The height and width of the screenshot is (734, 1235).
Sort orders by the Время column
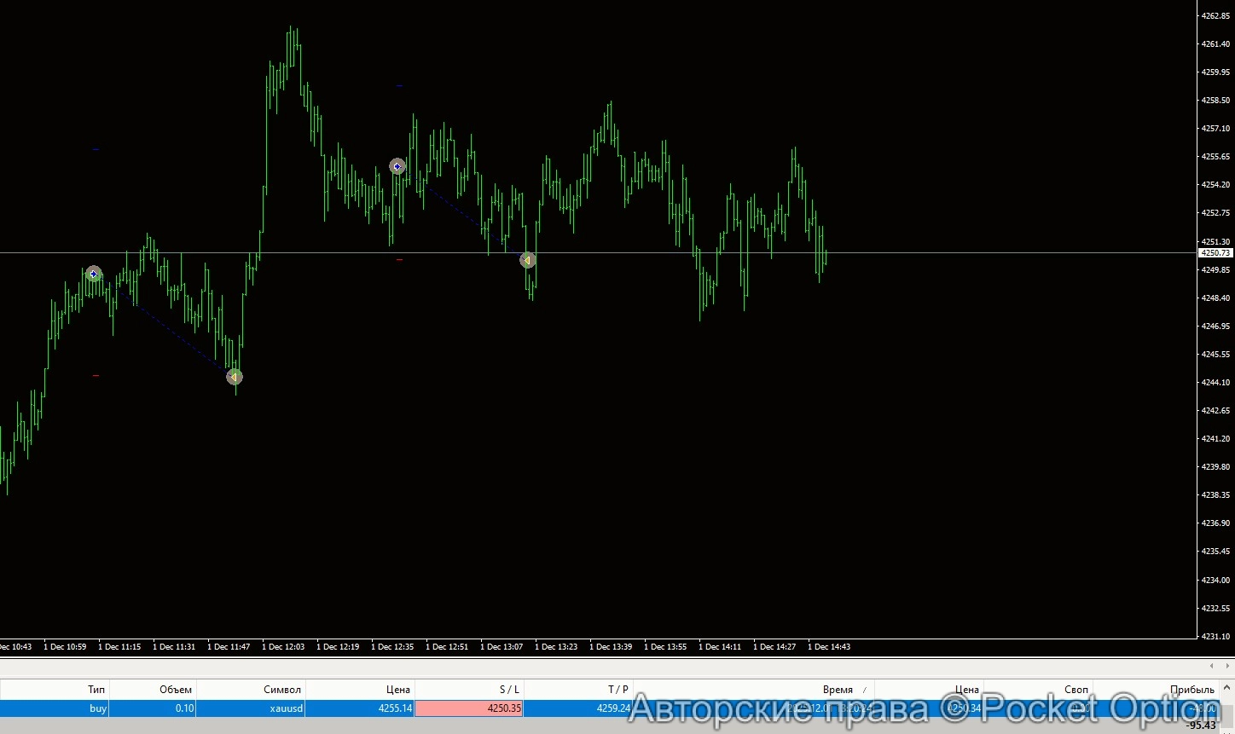[x=838, y=690]
